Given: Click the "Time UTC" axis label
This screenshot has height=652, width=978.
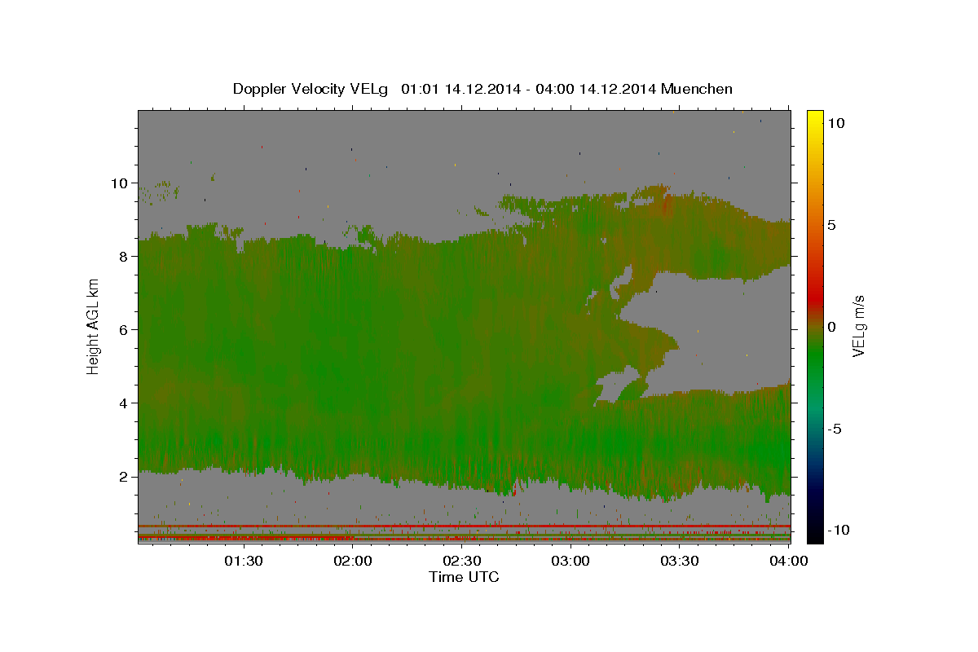Looking at the screenshot, I should point(464,577).
